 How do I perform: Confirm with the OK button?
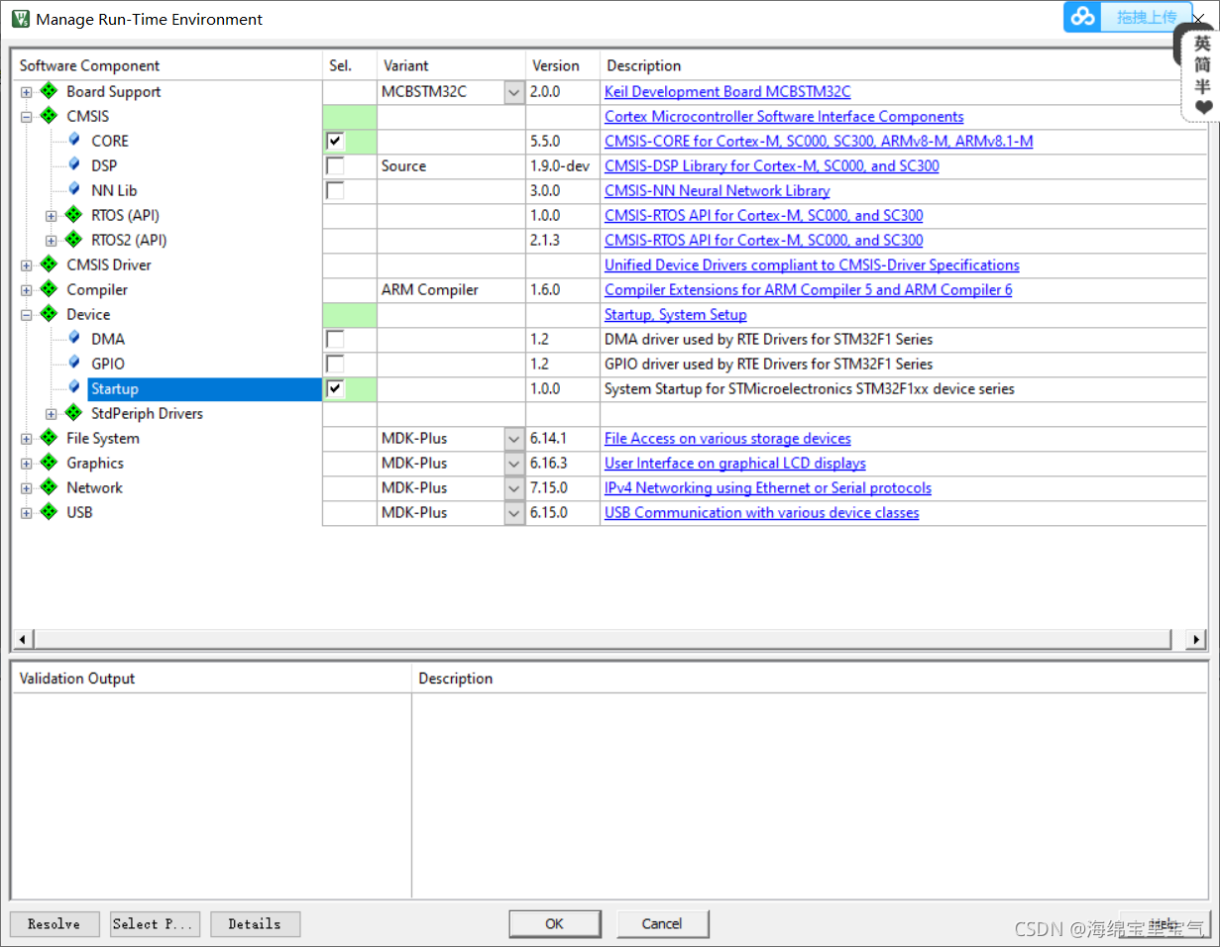tap(554, 923)
